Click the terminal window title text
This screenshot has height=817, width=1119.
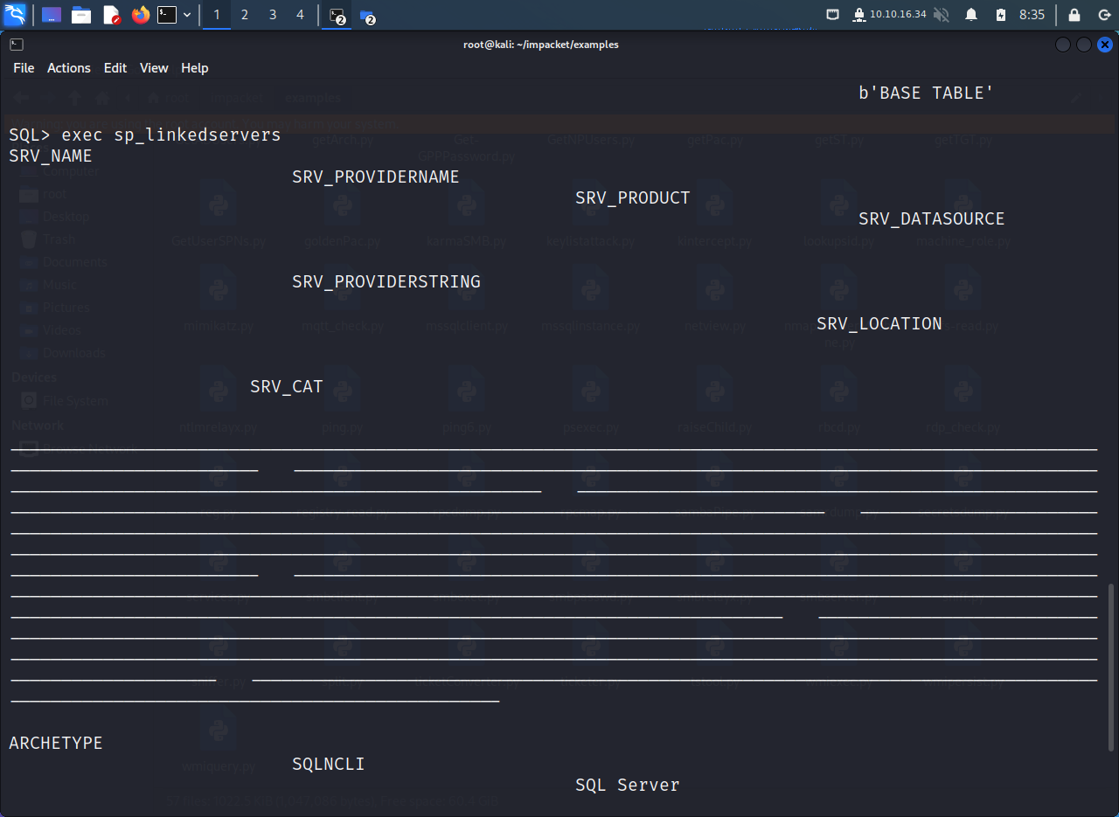541,45
